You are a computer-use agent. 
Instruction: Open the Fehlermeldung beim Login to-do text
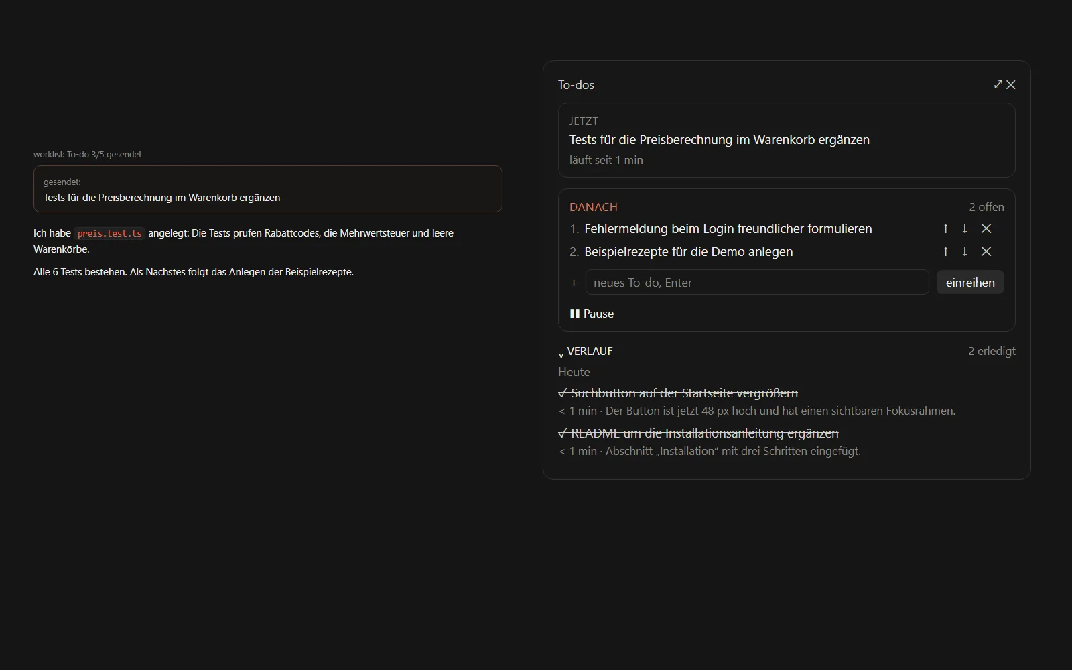728,229
